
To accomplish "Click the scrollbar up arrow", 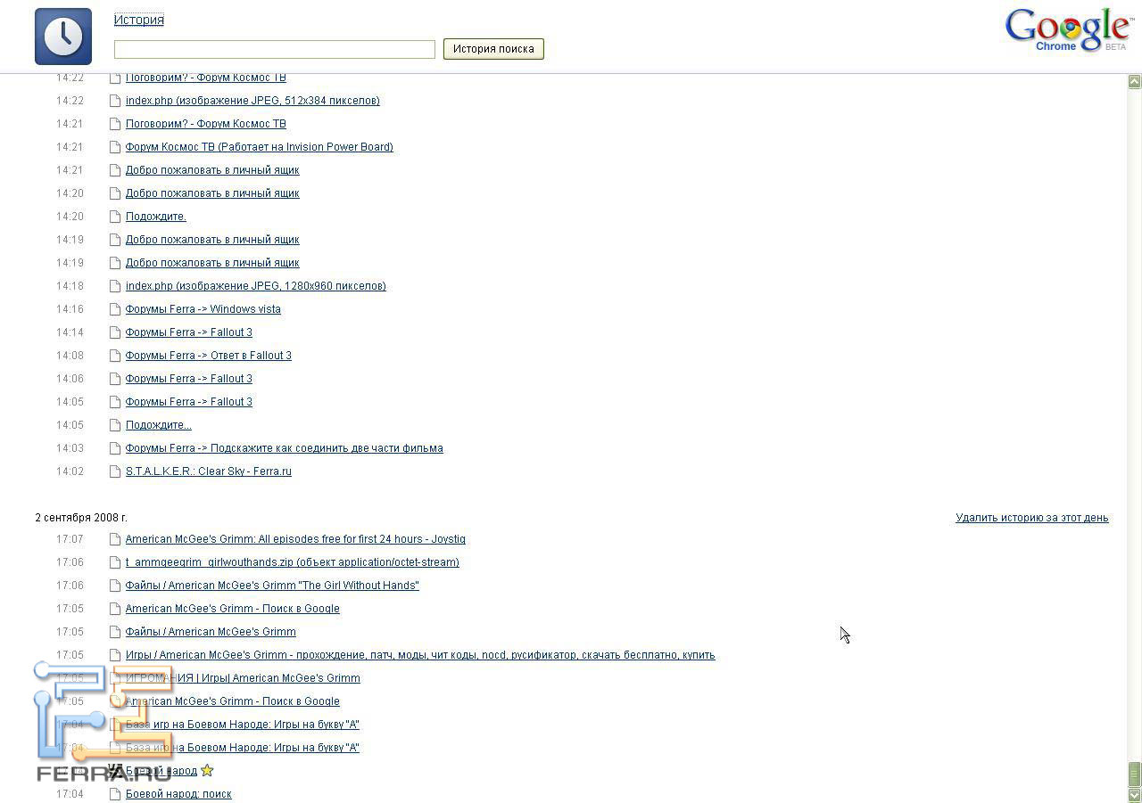I will [1135, 82].
